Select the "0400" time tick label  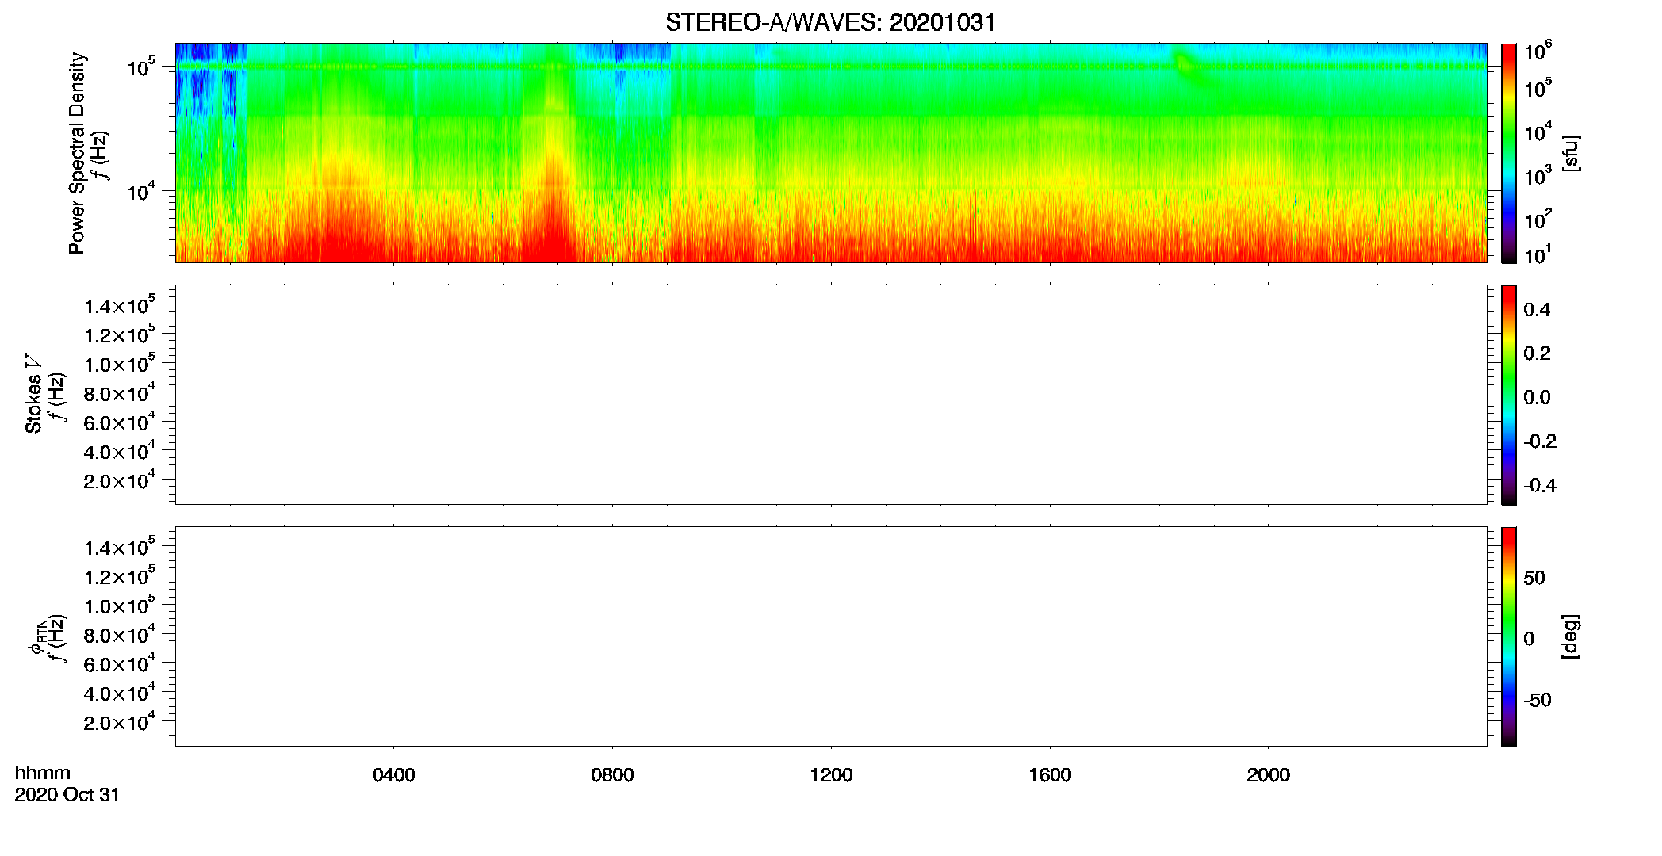[x=394, y=775]
